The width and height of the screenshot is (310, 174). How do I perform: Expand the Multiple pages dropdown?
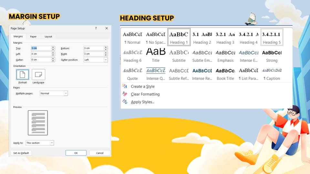pos(66,93)
